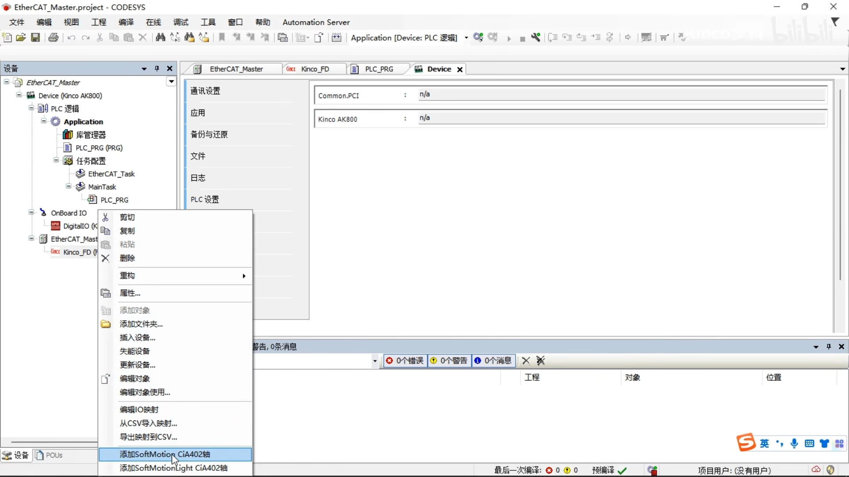Pin the messages panel

coord(829,347)
